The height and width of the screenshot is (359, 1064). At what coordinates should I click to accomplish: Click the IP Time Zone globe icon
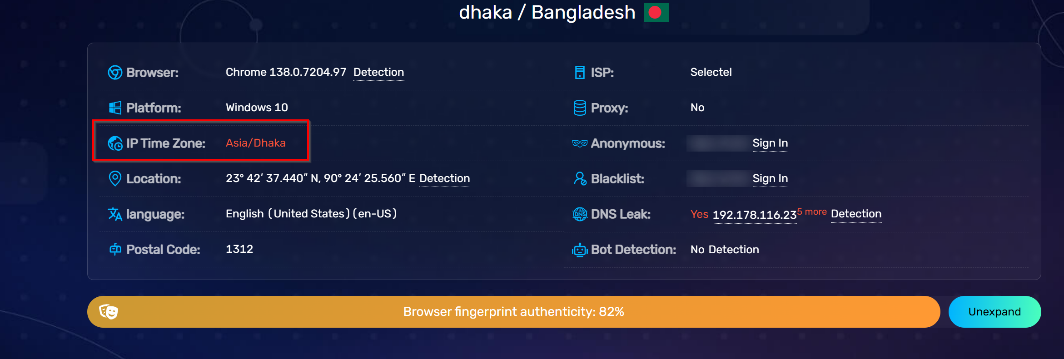point(115,143)
